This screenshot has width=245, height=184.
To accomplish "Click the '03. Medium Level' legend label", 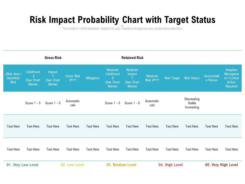I will pos(121,165).
